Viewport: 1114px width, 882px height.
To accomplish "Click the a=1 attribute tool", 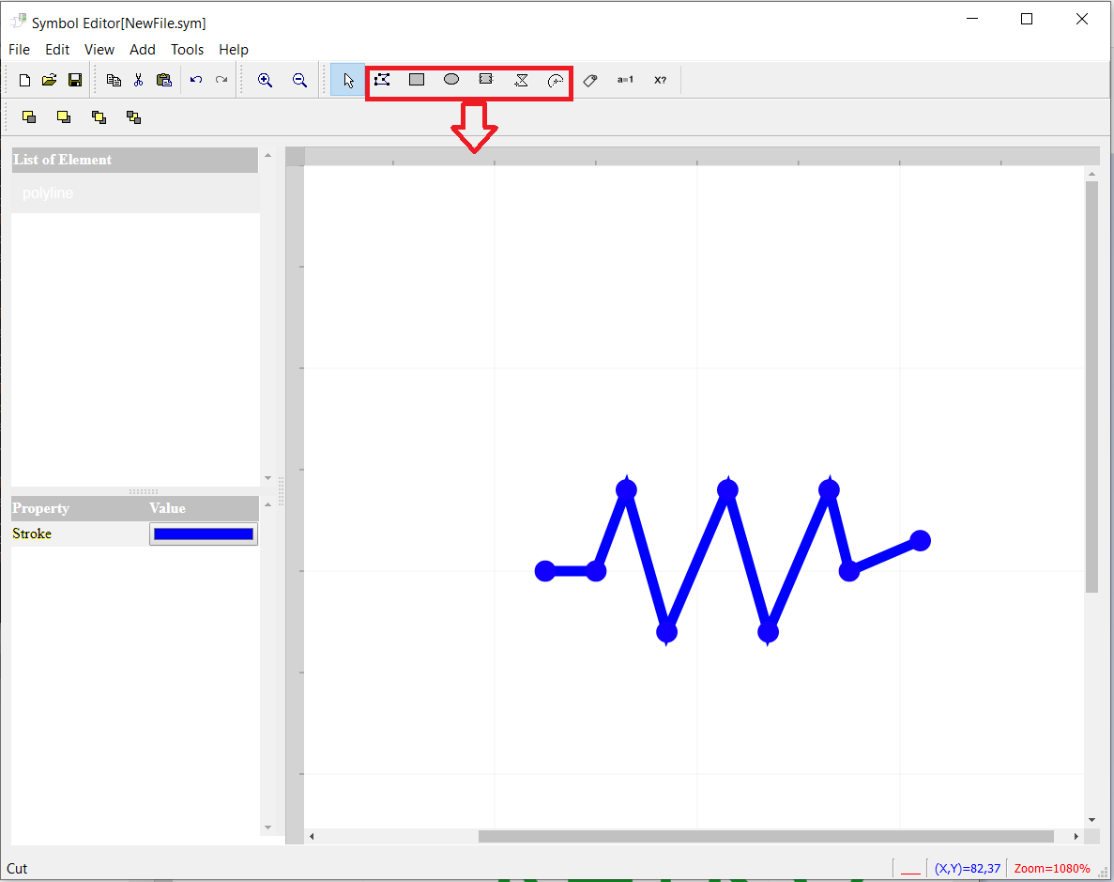I will point(625,80).
